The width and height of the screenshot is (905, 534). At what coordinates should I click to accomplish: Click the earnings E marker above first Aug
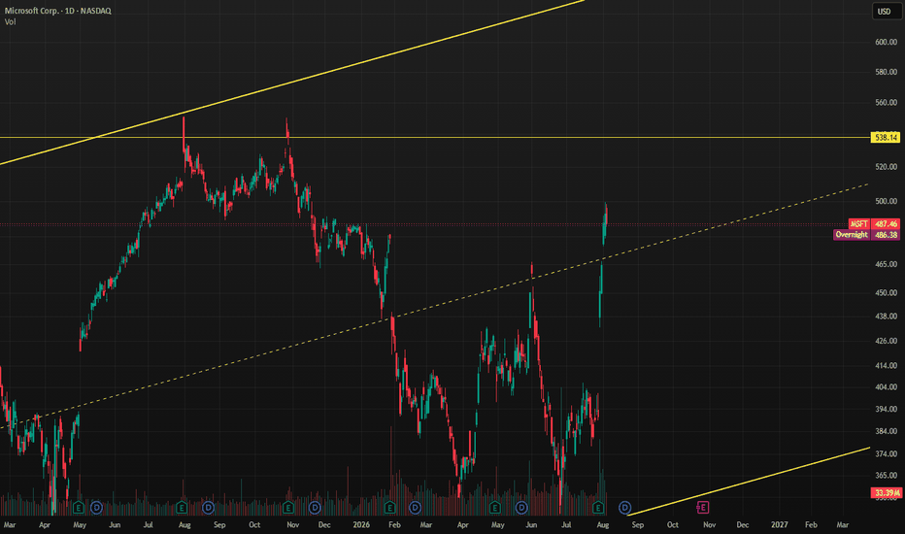click(182, 508)
